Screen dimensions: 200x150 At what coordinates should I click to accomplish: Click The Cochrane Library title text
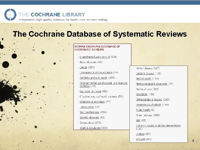pyautogui.click(x=52, y=14)
